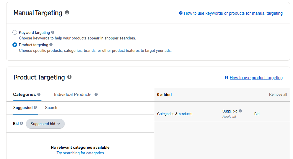This screenshot has height=159, width=293.
Task: Click info icon beside Suggested subtab
Action: coord(35,107)
